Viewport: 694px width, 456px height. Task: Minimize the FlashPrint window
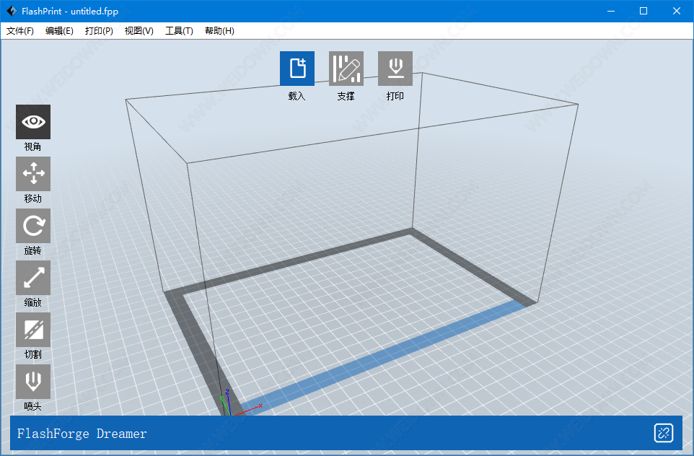click(x=611, y=11)
